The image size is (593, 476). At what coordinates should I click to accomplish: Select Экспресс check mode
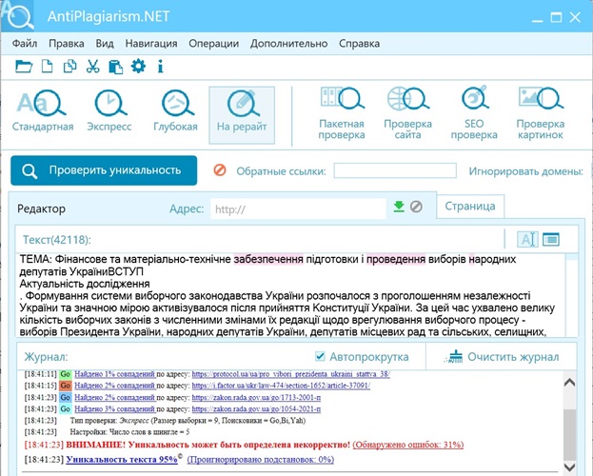[x=109, y=110]
